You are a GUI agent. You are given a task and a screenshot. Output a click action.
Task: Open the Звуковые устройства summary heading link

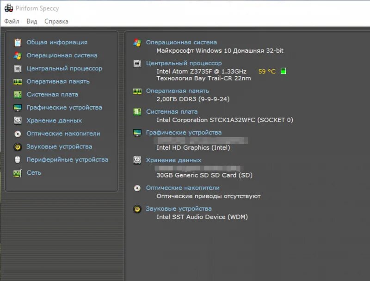[x=179, y=208]
